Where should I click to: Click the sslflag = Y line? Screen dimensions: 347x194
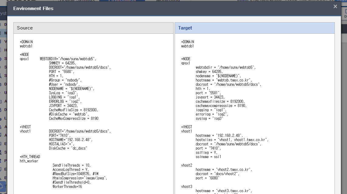[207, 153]
